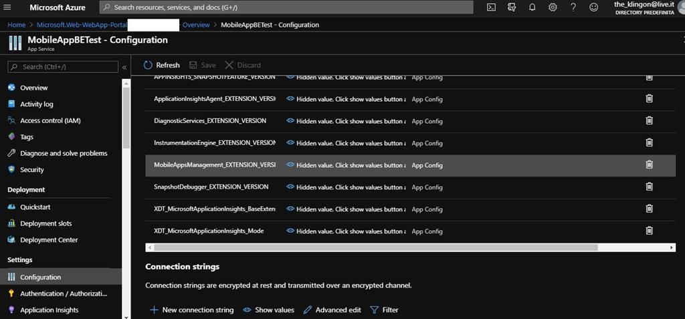This screenshot has width=685, height=319.
Task: Delete the ApplicationInsightsAgent_EXTENSION_VERSION setting
Action: (649, 99)
